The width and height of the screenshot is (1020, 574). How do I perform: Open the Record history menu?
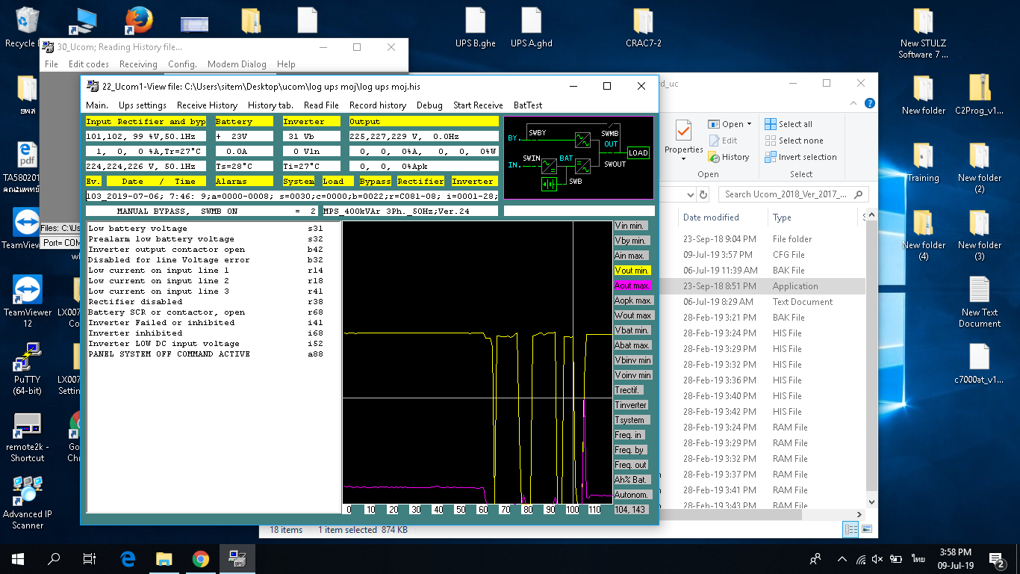(378, 105)
